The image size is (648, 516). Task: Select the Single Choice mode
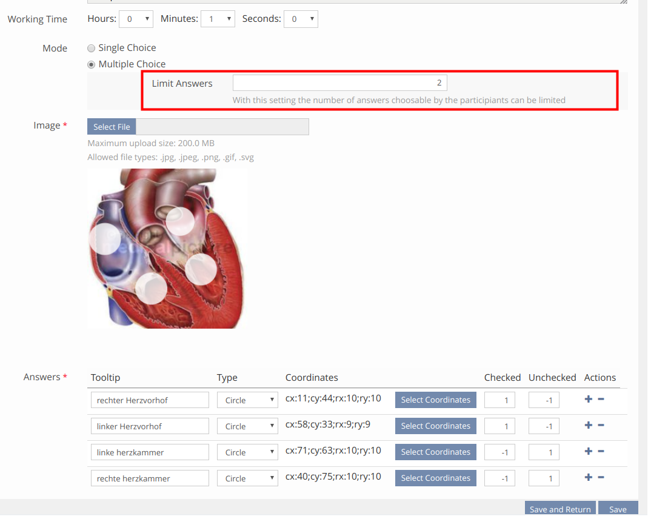tap(92, 48)
